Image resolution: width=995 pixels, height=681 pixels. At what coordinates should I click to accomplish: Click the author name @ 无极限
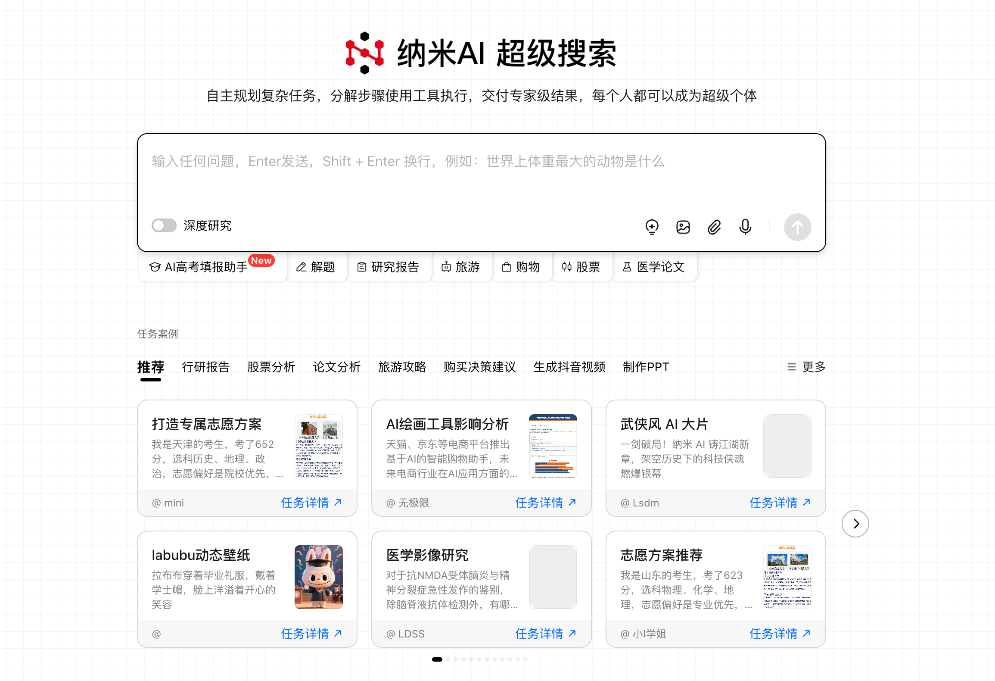pos(407,503)
